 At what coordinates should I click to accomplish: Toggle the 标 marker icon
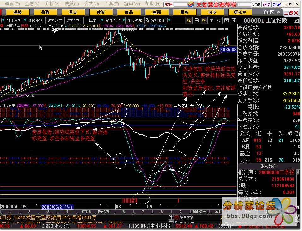[189, 20]
